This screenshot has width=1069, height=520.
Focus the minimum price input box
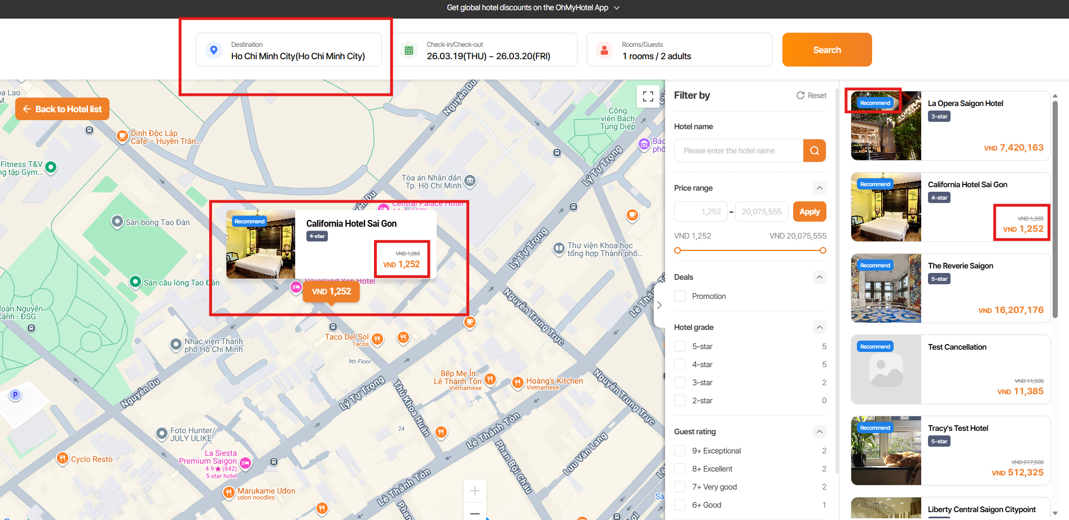pos(701,211)
